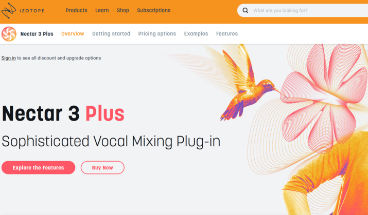The width and height of the screenshot is (368, 215).
Task: Click the Nectar 3 Plus subnav title
Action: tap(37, 34)
